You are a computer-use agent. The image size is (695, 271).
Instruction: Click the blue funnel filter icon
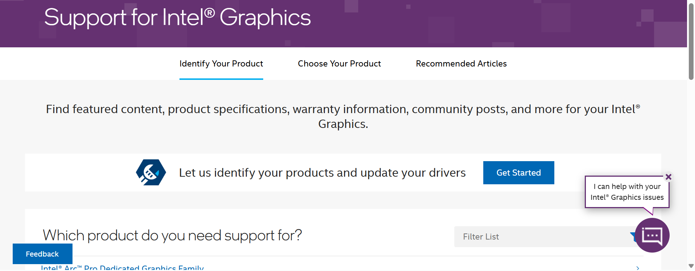pyautogui.click(x=633, y=237)
